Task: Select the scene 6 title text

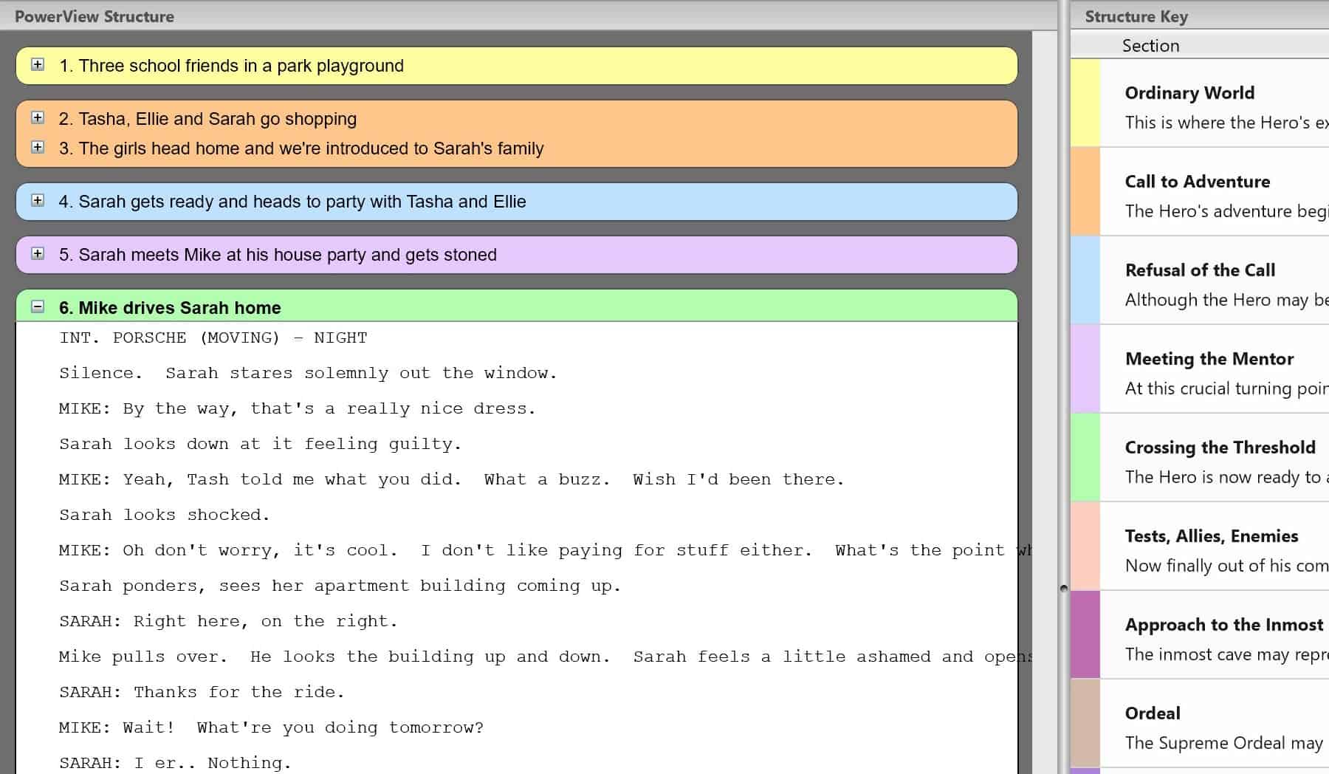Action: [170, 307]
